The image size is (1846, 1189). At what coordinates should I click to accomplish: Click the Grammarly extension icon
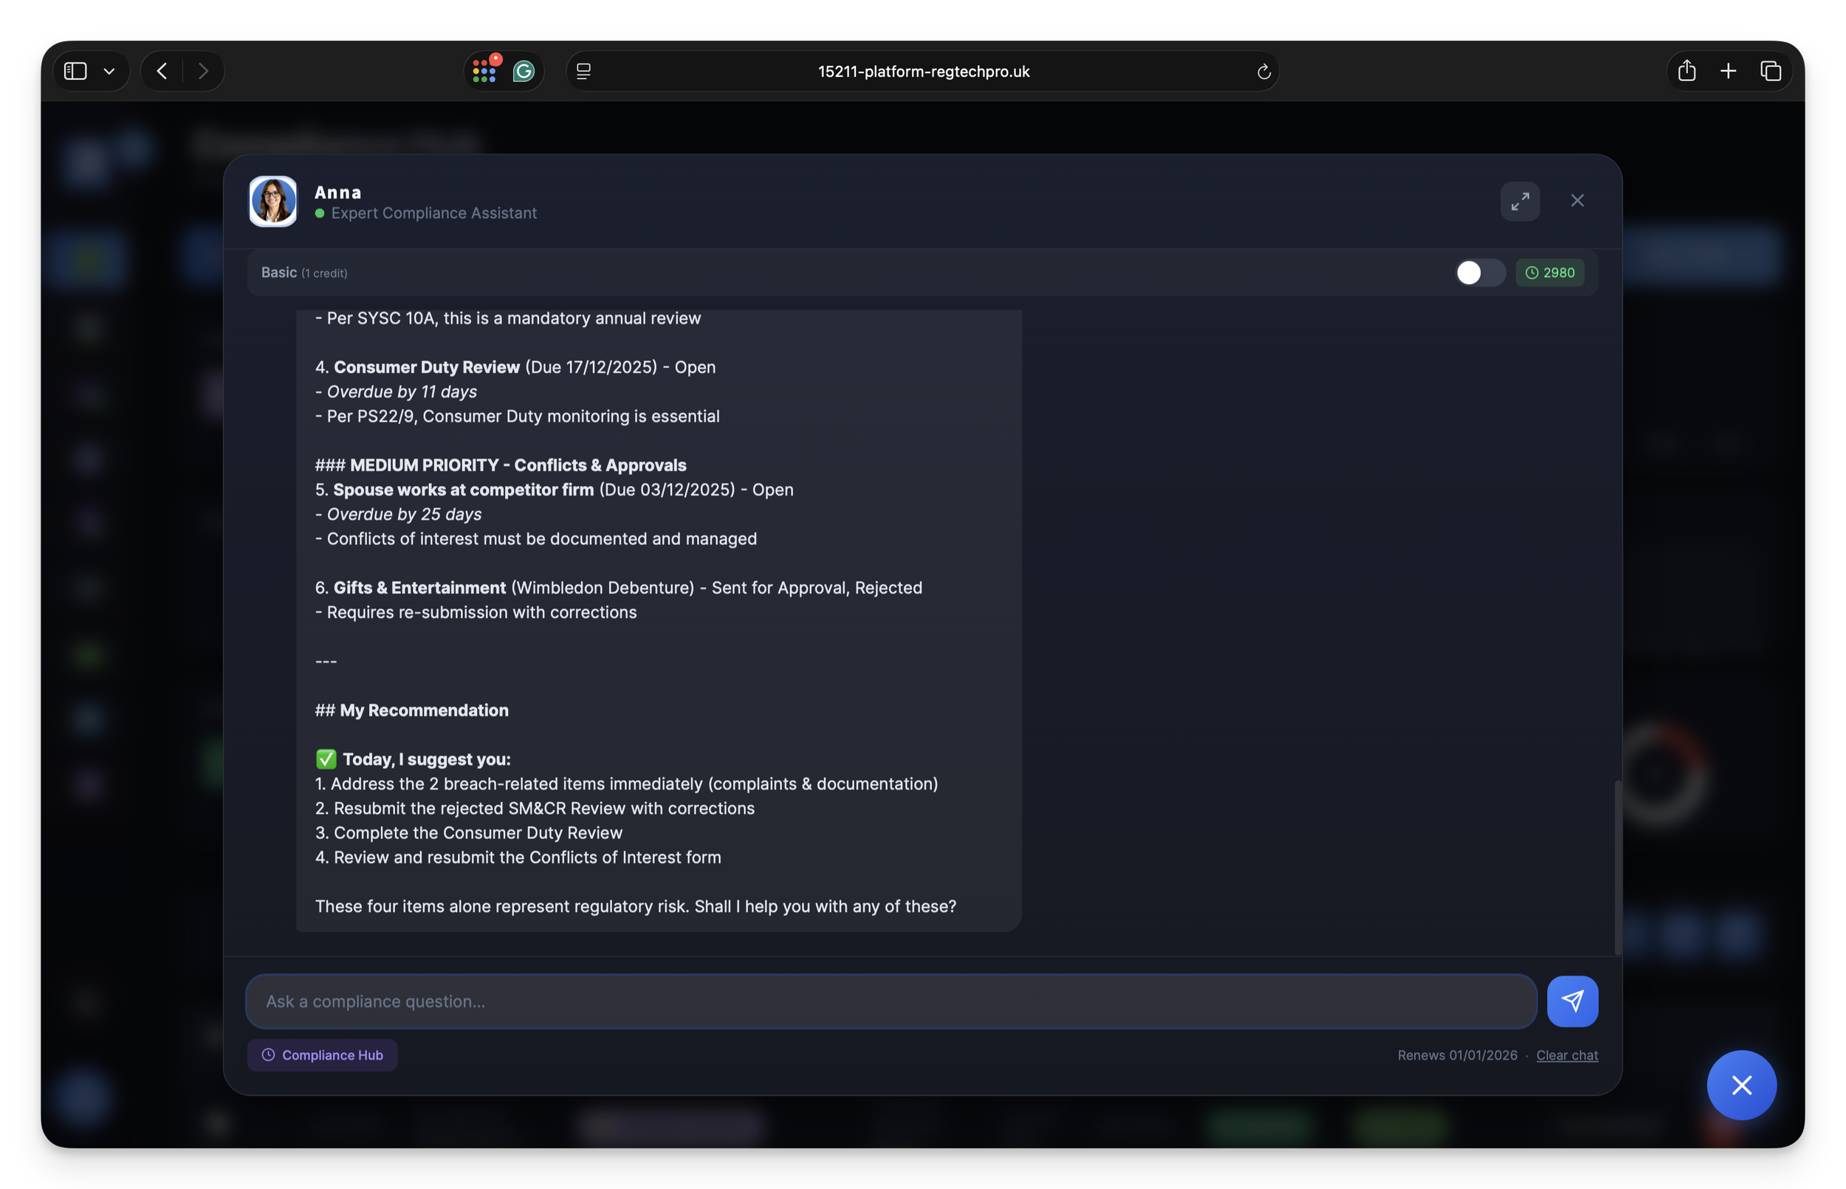pyautogui.click(x=524, y=72)
